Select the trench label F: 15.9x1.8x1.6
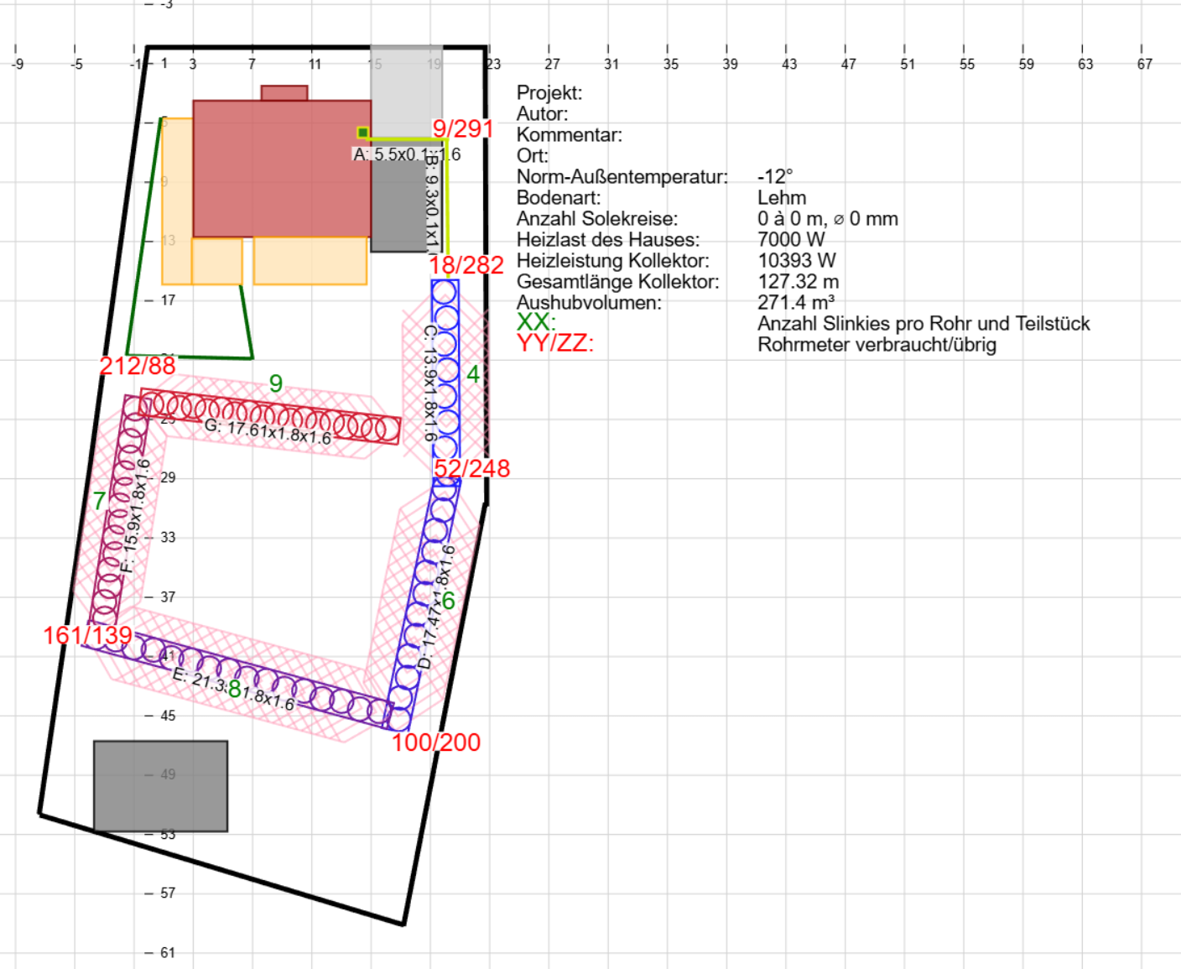Viewport: 1181px width, 969px height. pos(135,516)
